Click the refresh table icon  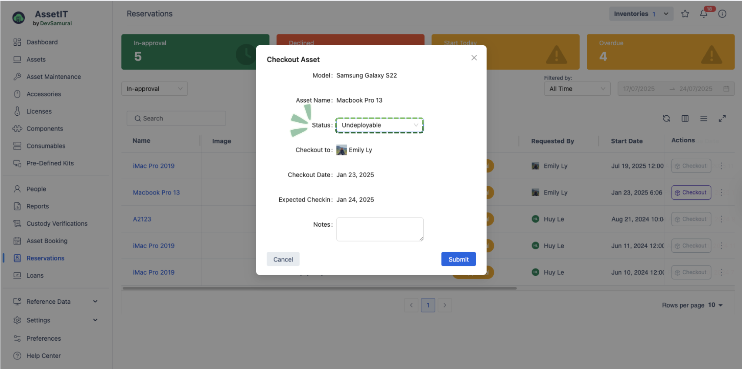click(666, 118)
